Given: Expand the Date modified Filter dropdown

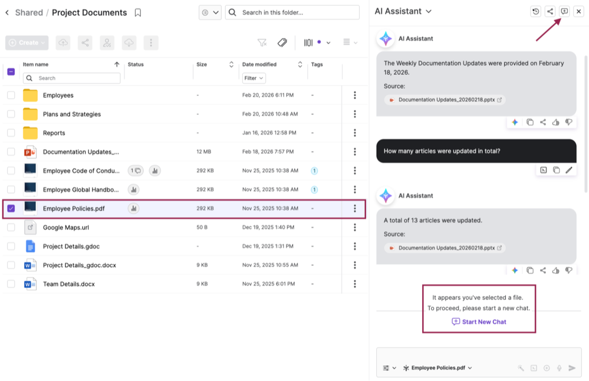Looking at the screenshot, I should (254, 78).
